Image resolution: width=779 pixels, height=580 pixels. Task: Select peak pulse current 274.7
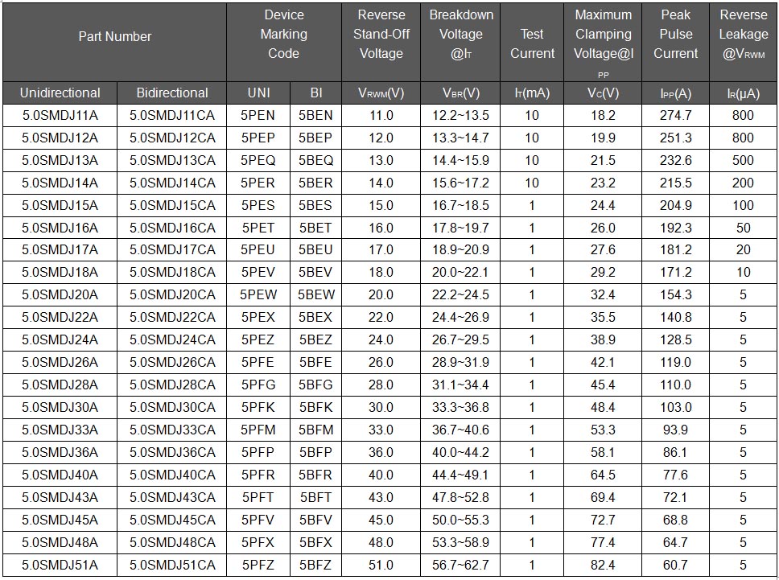pyautogui.click(x=675, y=116)
